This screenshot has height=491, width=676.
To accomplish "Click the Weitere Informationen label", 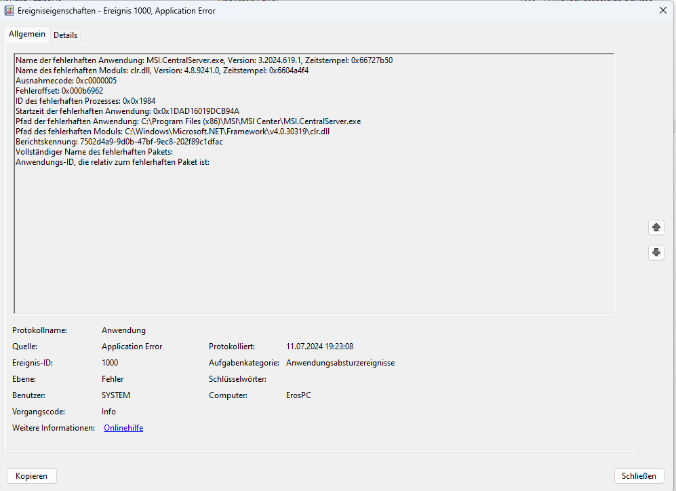I will [x=54, y=428].
